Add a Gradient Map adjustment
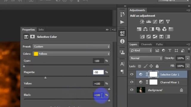The width and height of the screenshot is (191, 107). click(168, 37)
